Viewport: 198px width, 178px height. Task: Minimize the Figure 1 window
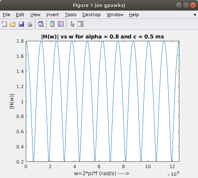(179, 5)
